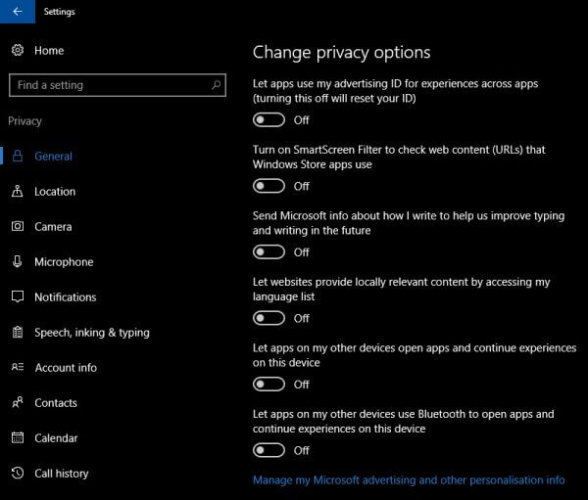Click the Microphone icon in sidebar
Viewport: 588px width, 500px height.
tap(18, 261)
